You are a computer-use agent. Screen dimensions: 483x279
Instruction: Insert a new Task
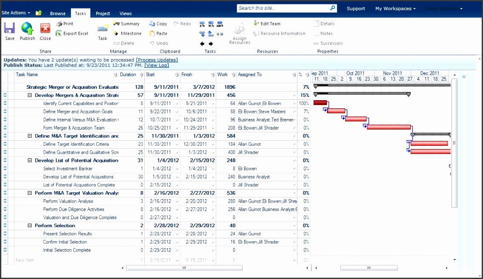pyautogui.click(x=103, y=32)
